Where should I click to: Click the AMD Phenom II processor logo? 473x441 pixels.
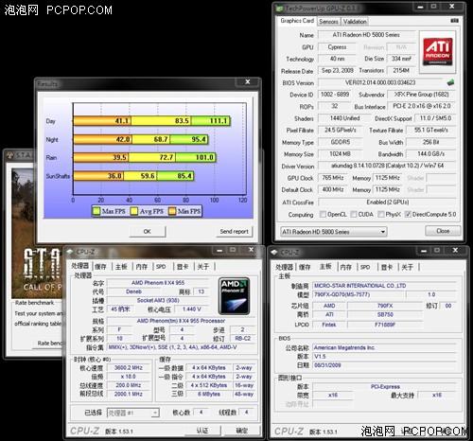click(234, 296)
